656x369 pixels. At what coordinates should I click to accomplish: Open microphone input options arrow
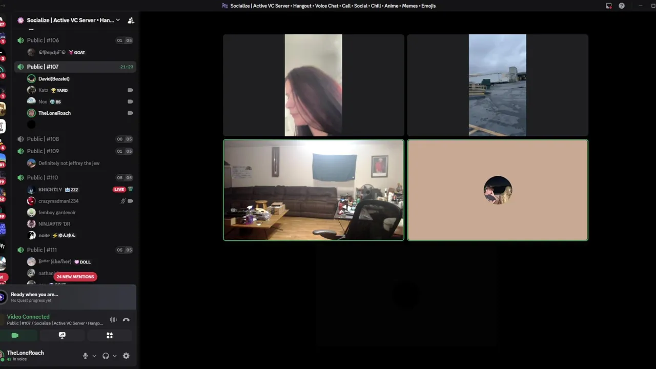pyautogui.click(x=94, y=356)
